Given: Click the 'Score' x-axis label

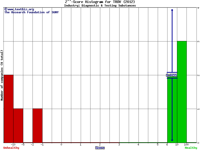Looking at the screenshot, I should 100,148.
